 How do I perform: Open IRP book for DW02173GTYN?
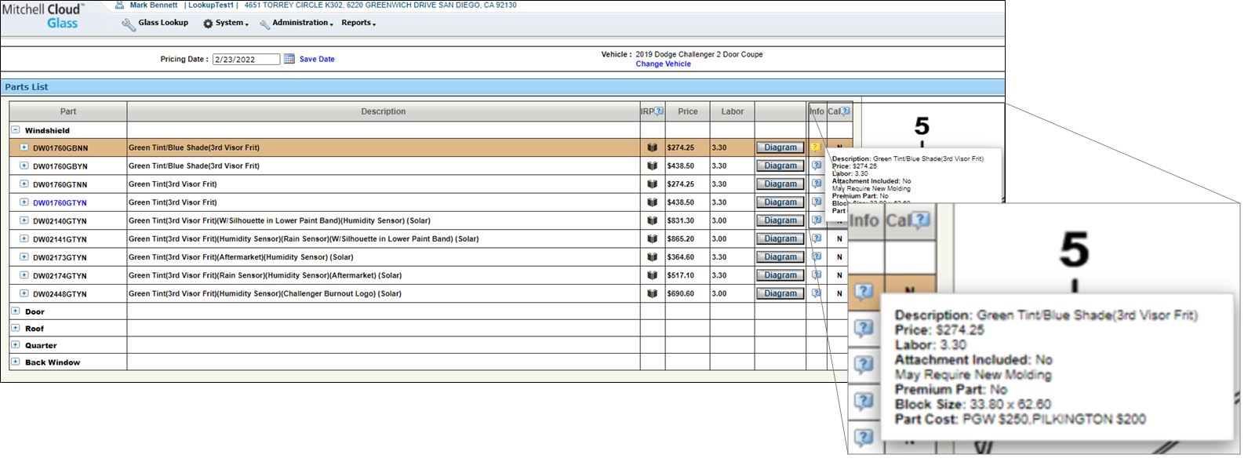(652, 257)
